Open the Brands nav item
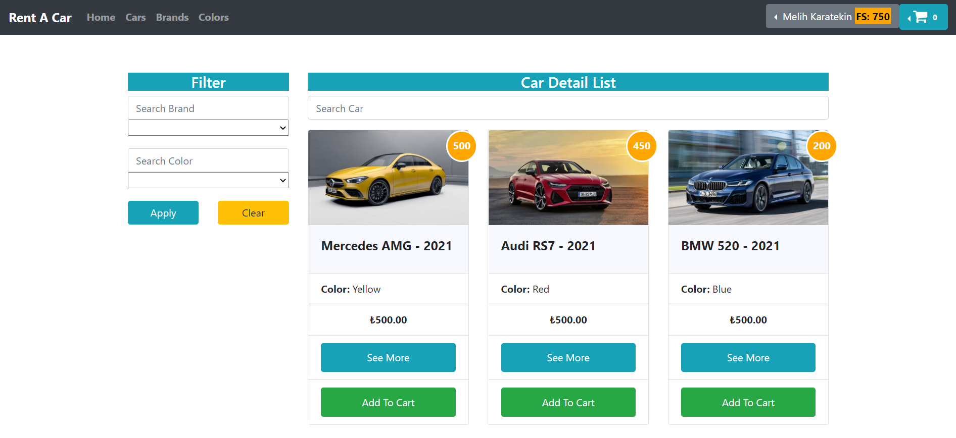The height and width of the screenshot is (438, 956). click(172, 17)
